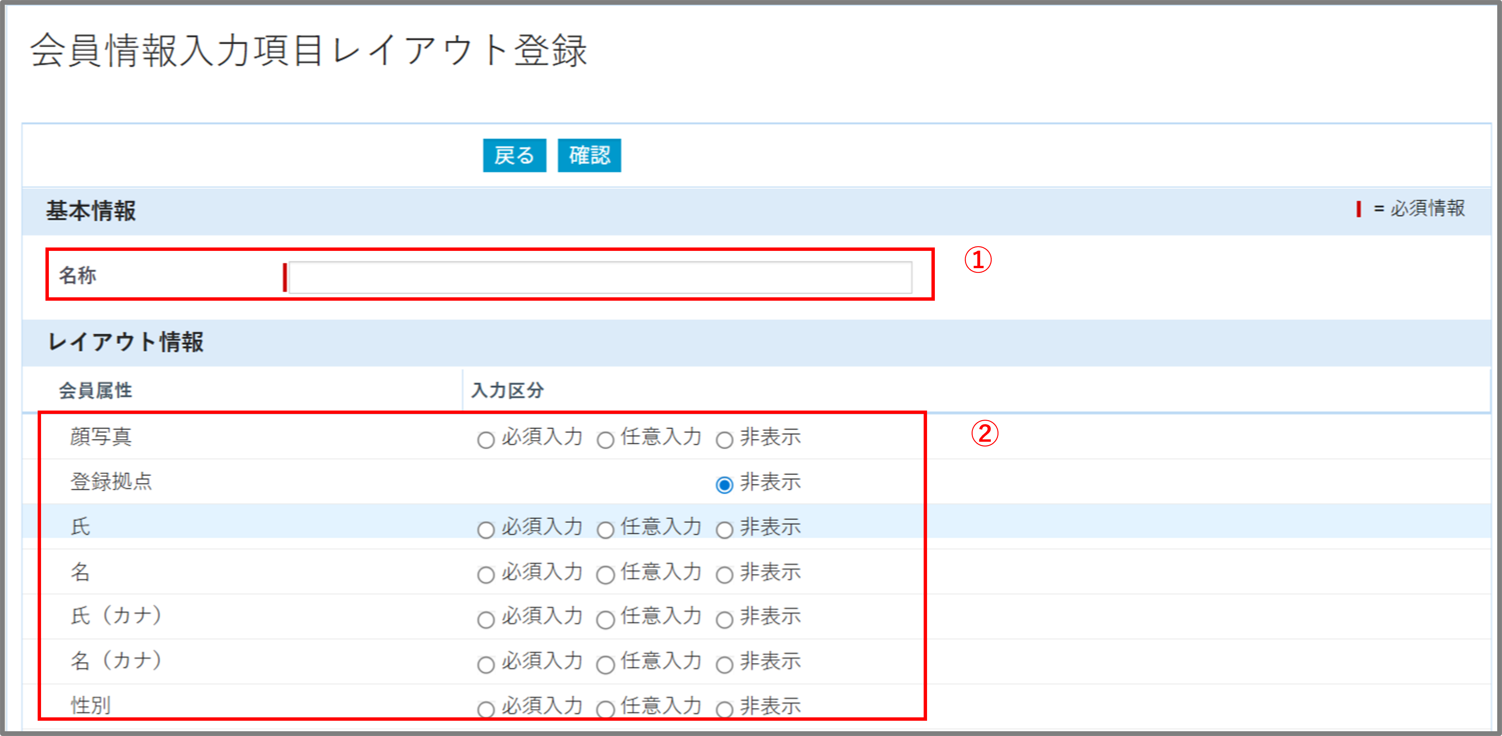This screenshot has width=1502, height=736.
Task: Select 任意入力 for 性別
Action: pos(605,709)
